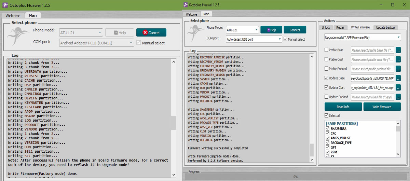The image size is (410, 181).
Task: Click log scrollbar up arrow in Cancel window
Action: [x=174, y=62]
